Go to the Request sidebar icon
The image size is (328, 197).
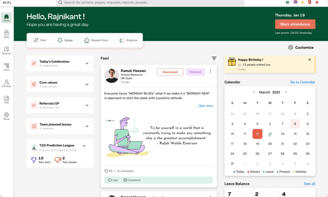[7, 50]
